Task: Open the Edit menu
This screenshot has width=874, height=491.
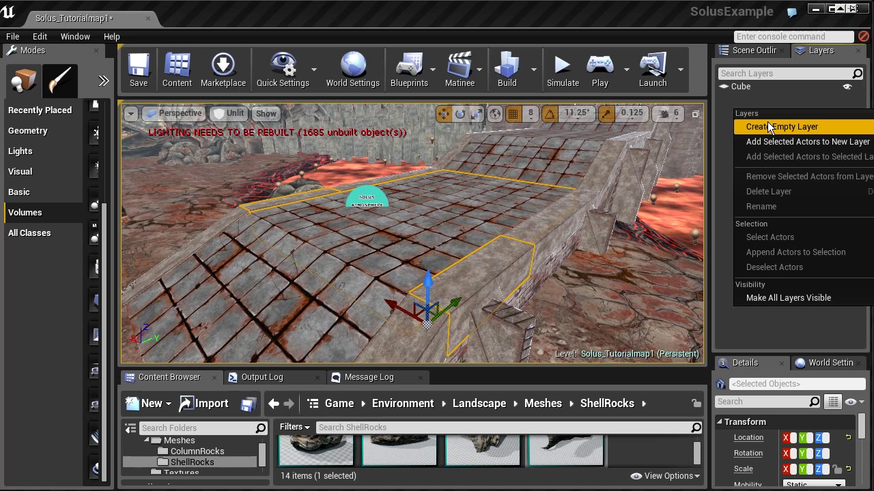Action: tap(40, 37)
